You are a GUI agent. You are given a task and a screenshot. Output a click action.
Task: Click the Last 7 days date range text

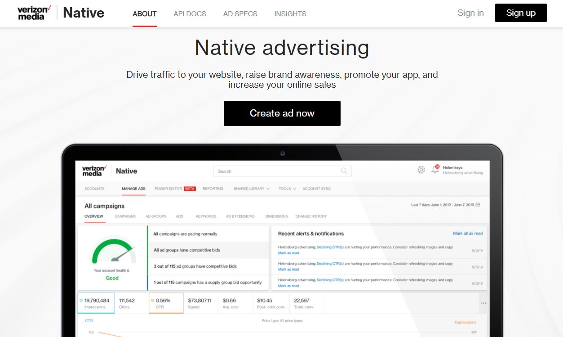click(x=443, y=205)
